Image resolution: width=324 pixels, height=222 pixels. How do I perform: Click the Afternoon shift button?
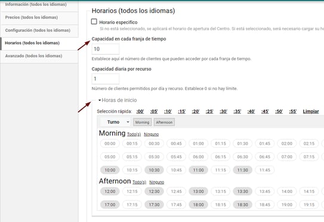point(164,122)
